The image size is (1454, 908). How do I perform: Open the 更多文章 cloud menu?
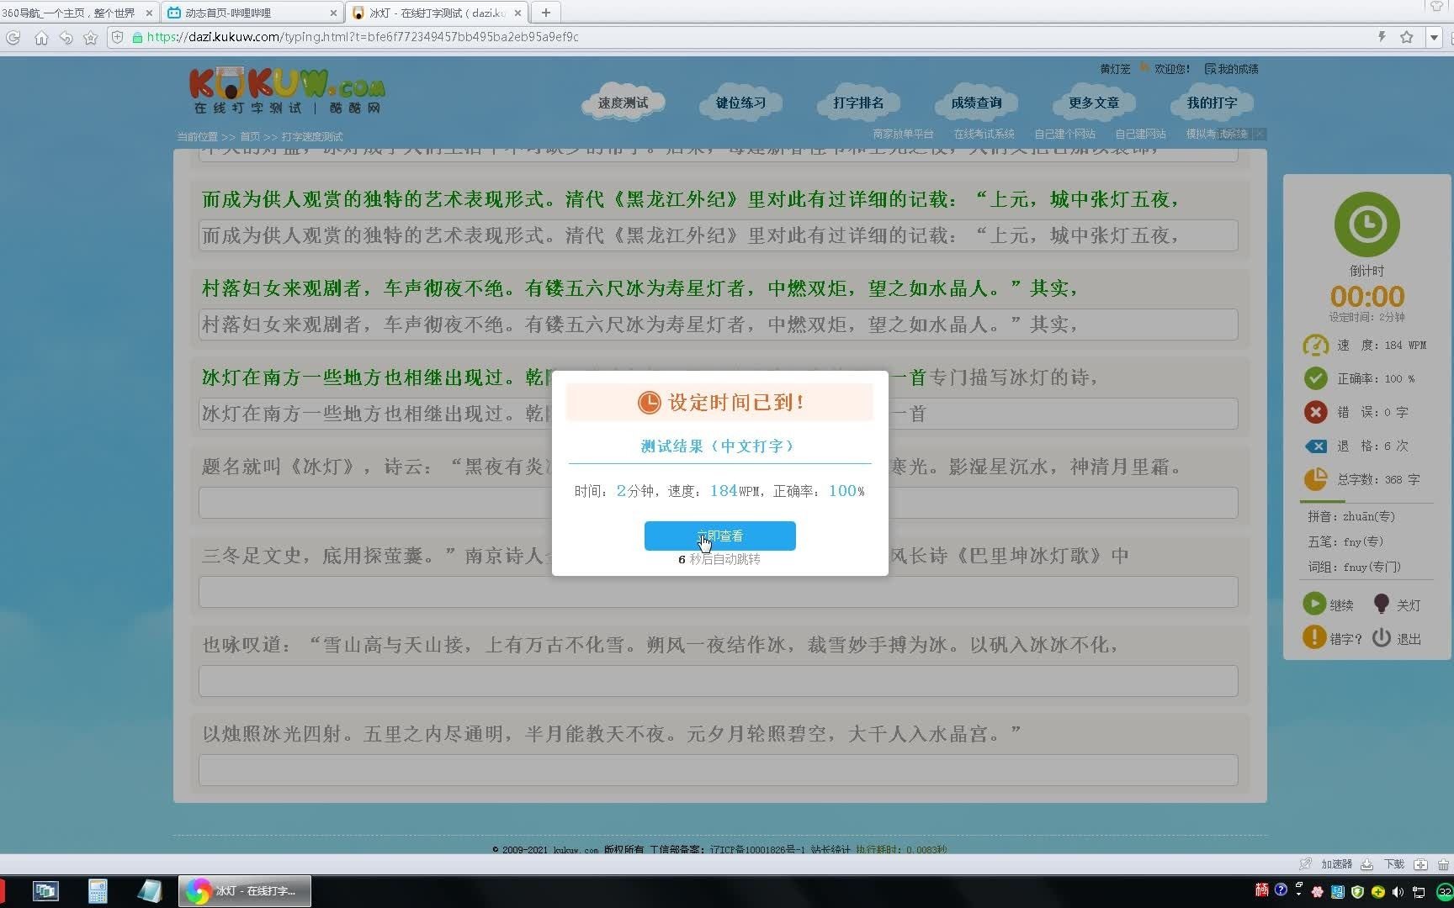tap(1094, 103)
